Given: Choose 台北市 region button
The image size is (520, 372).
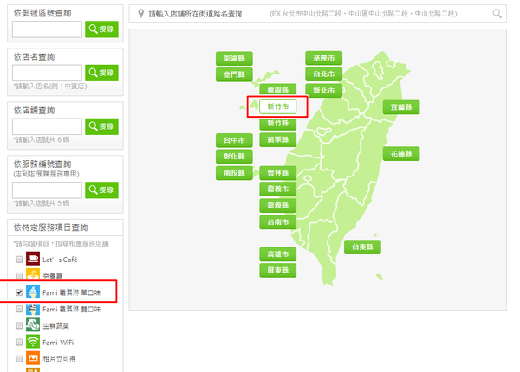Looking at the screenshot, I should [x=323, y=74].
